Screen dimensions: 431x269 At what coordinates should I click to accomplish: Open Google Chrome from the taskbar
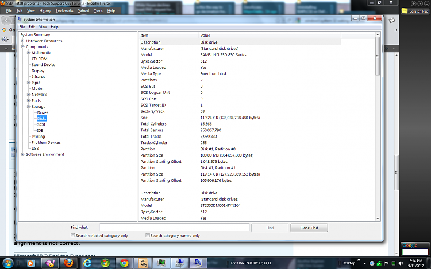[x=124, y=263]
